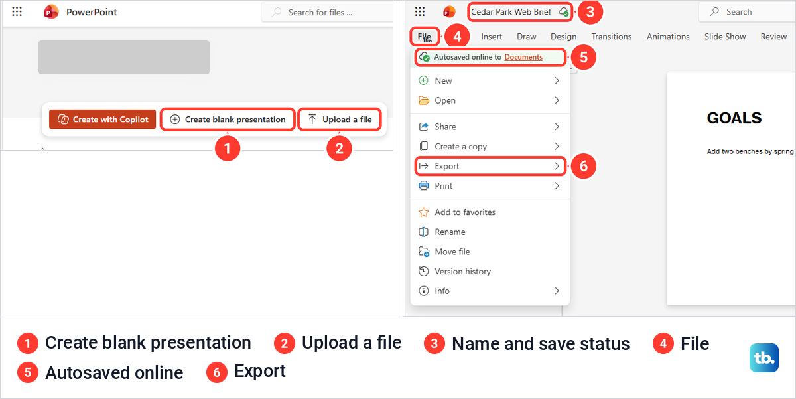Click cloud save status icon next to title
The image size is (796, 399).
563,12
